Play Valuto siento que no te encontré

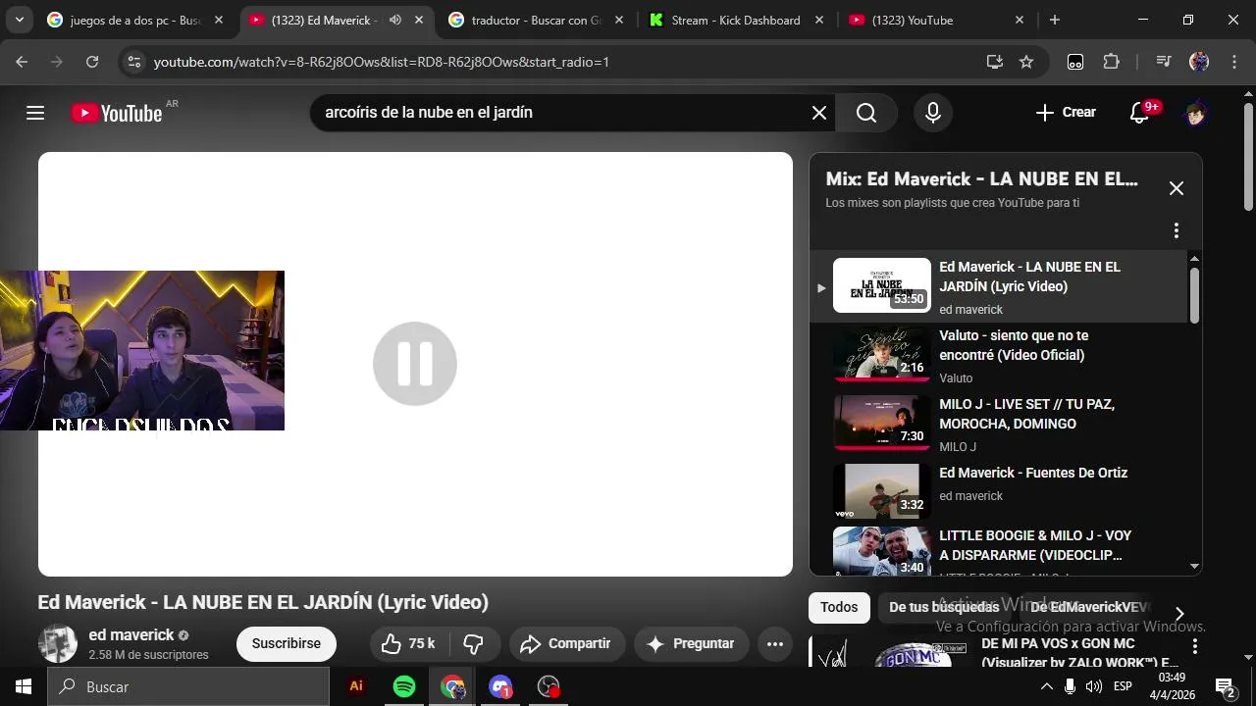pos(999,355)
